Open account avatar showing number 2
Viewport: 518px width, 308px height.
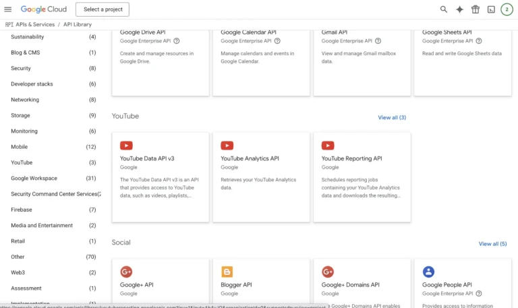coord(507,9)
